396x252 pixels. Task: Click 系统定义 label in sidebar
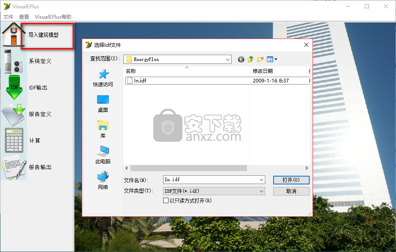40,61
